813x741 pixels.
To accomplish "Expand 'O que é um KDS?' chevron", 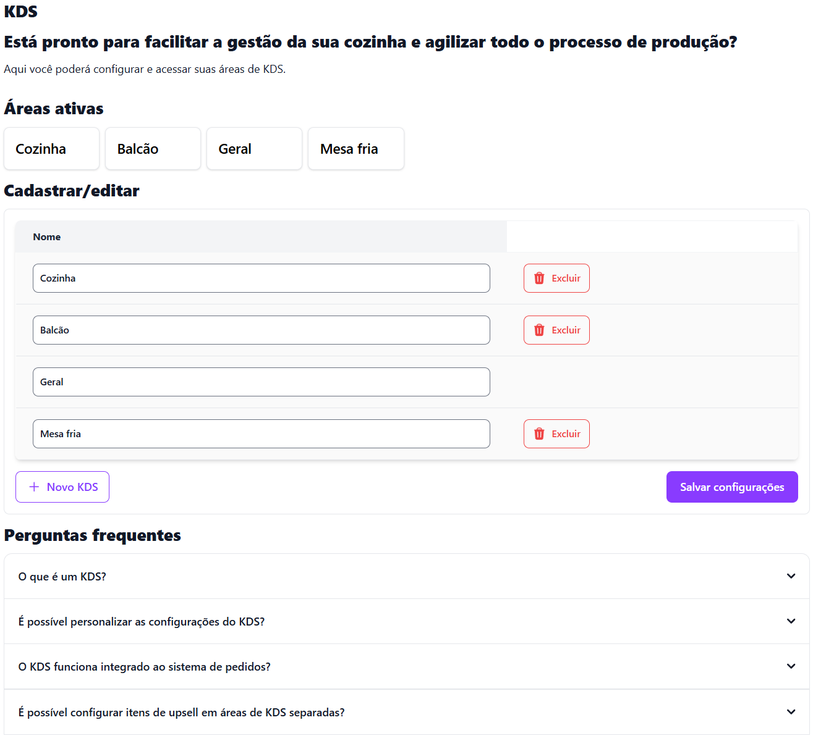I will click(x=791, y=576).
